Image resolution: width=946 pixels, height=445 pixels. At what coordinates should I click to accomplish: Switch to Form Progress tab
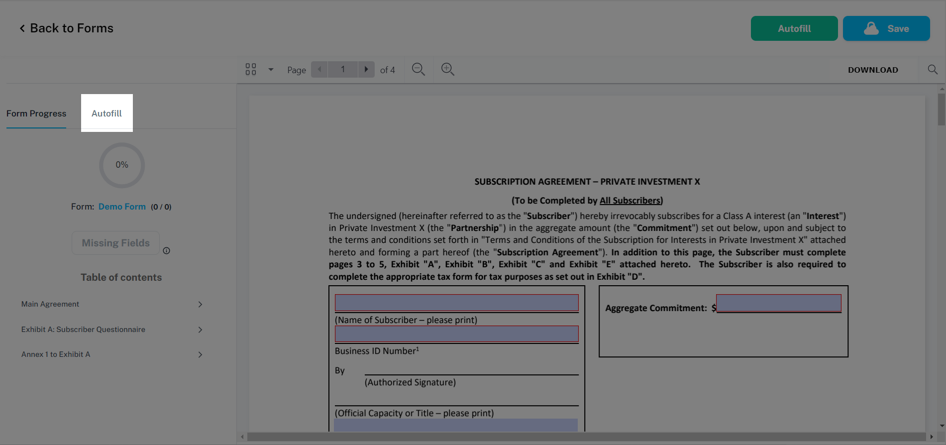(36, 113)
